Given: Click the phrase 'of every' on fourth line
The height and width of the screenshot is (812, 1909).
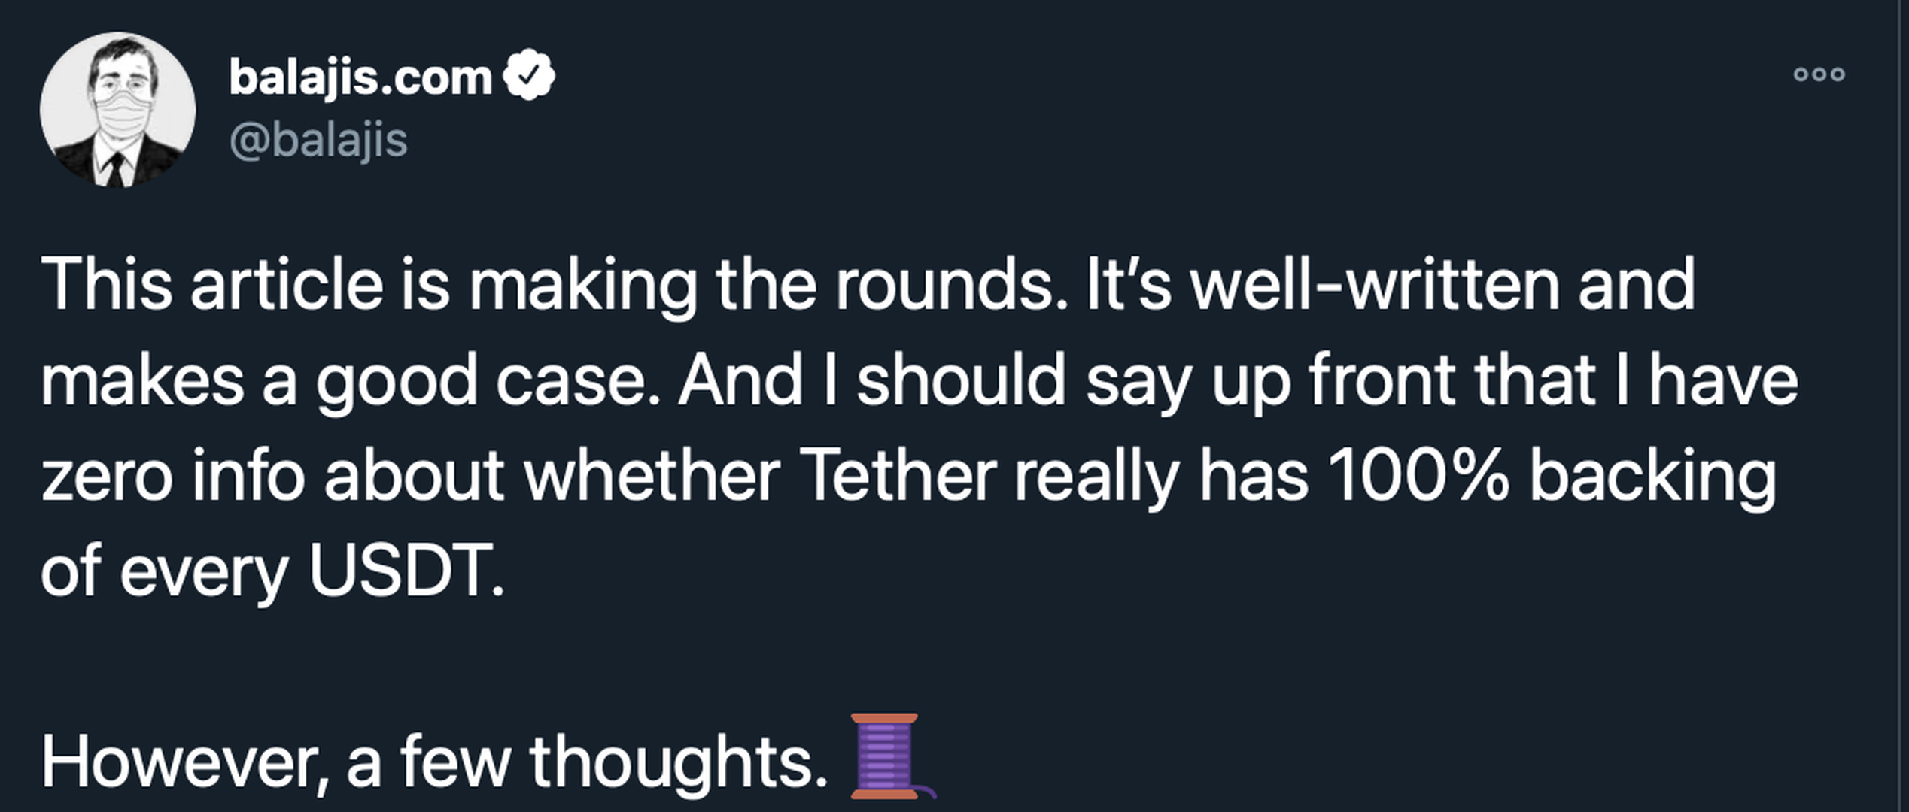Looking at the screenshot, I should pos(164,570).
